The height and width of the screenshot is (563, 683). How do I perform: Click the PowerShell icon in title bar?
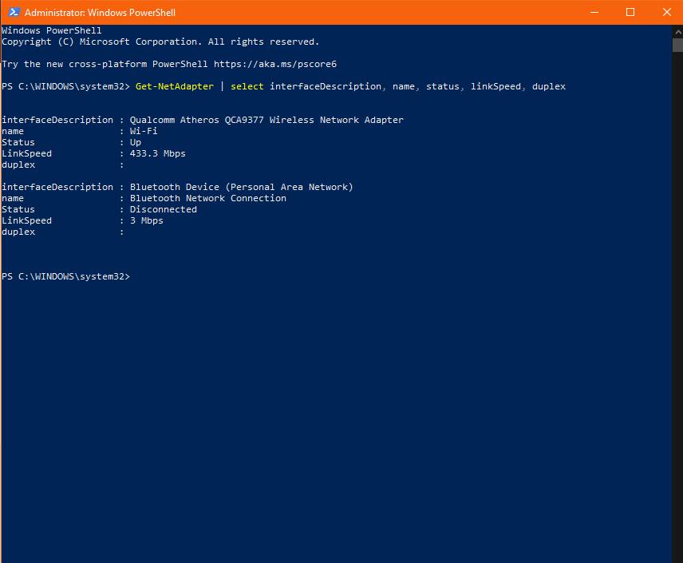click(x=14, y=12)
